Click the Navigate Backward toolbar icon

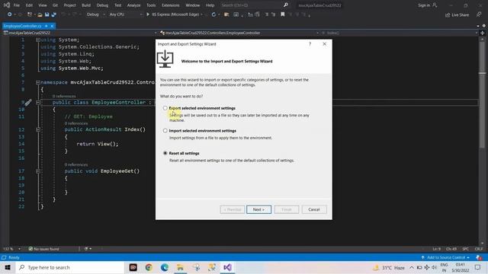click(x=9, y=14)
